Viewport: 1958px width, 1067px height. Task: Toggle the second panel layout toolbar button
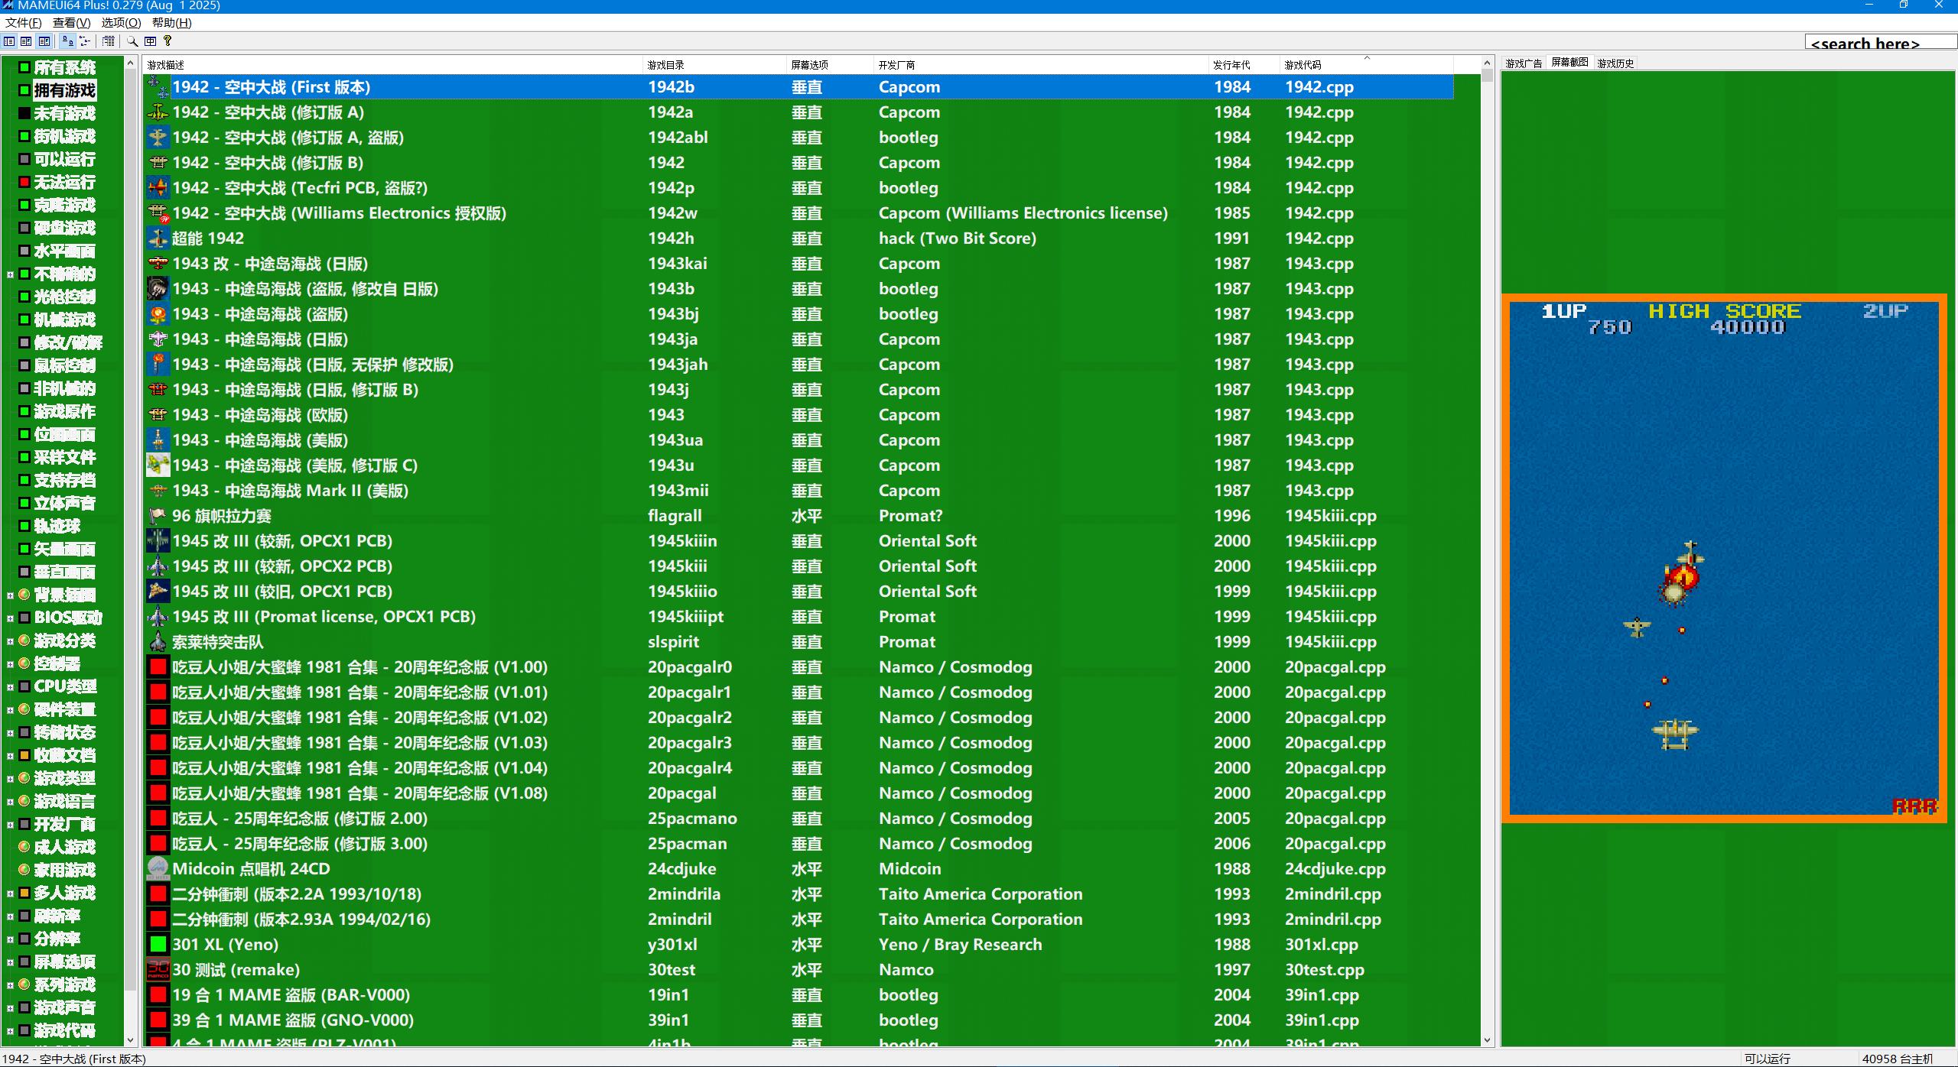tap(26, 41)
